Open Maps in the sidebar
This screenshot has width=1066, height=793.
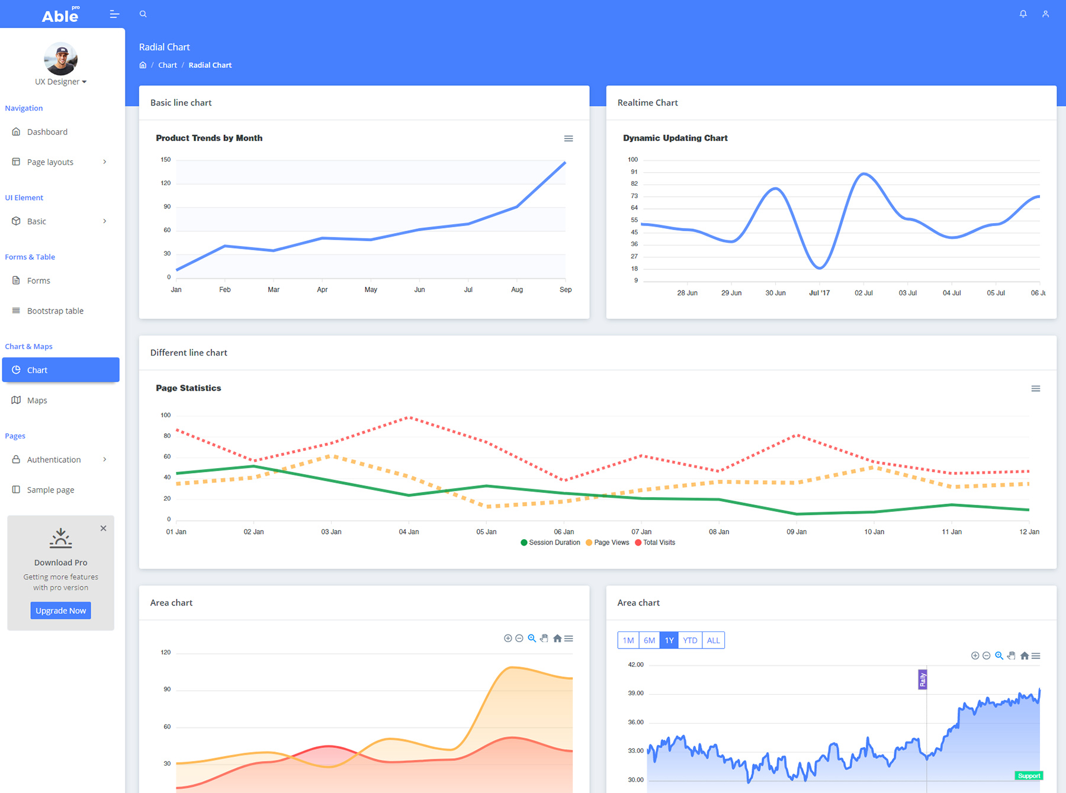point(37,401)
